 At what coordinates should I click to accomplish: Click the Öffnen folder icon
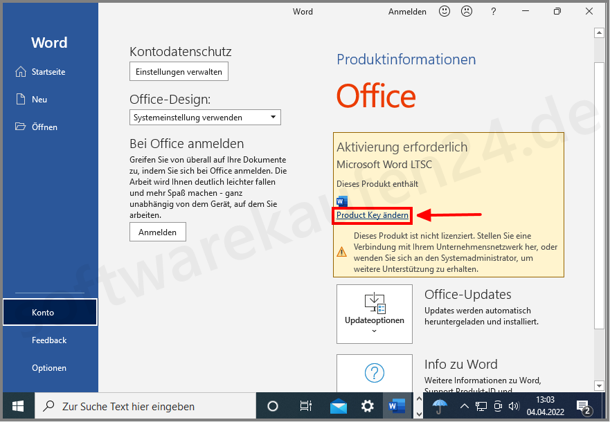(x=21, y=127)
